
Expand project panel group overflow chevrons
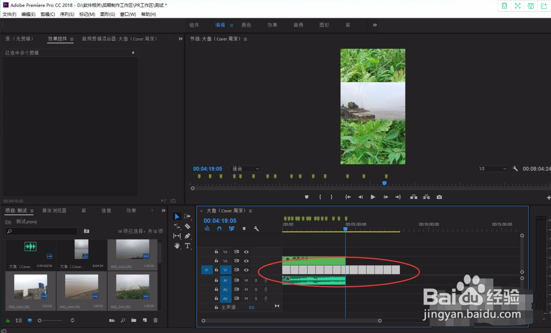point(164,210)
